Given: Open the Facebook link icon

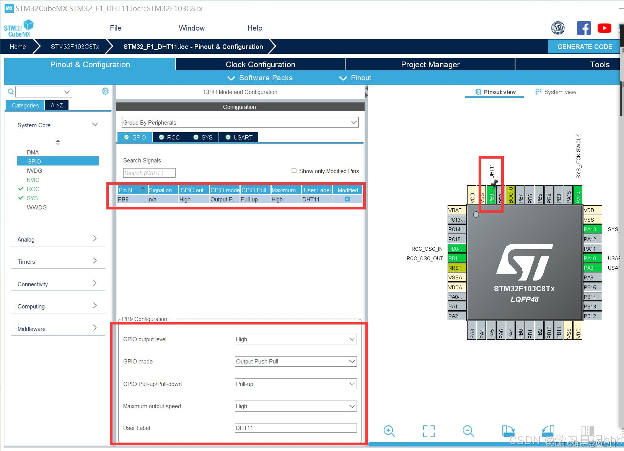Looking at the screenshot, I should pos(583,28).
